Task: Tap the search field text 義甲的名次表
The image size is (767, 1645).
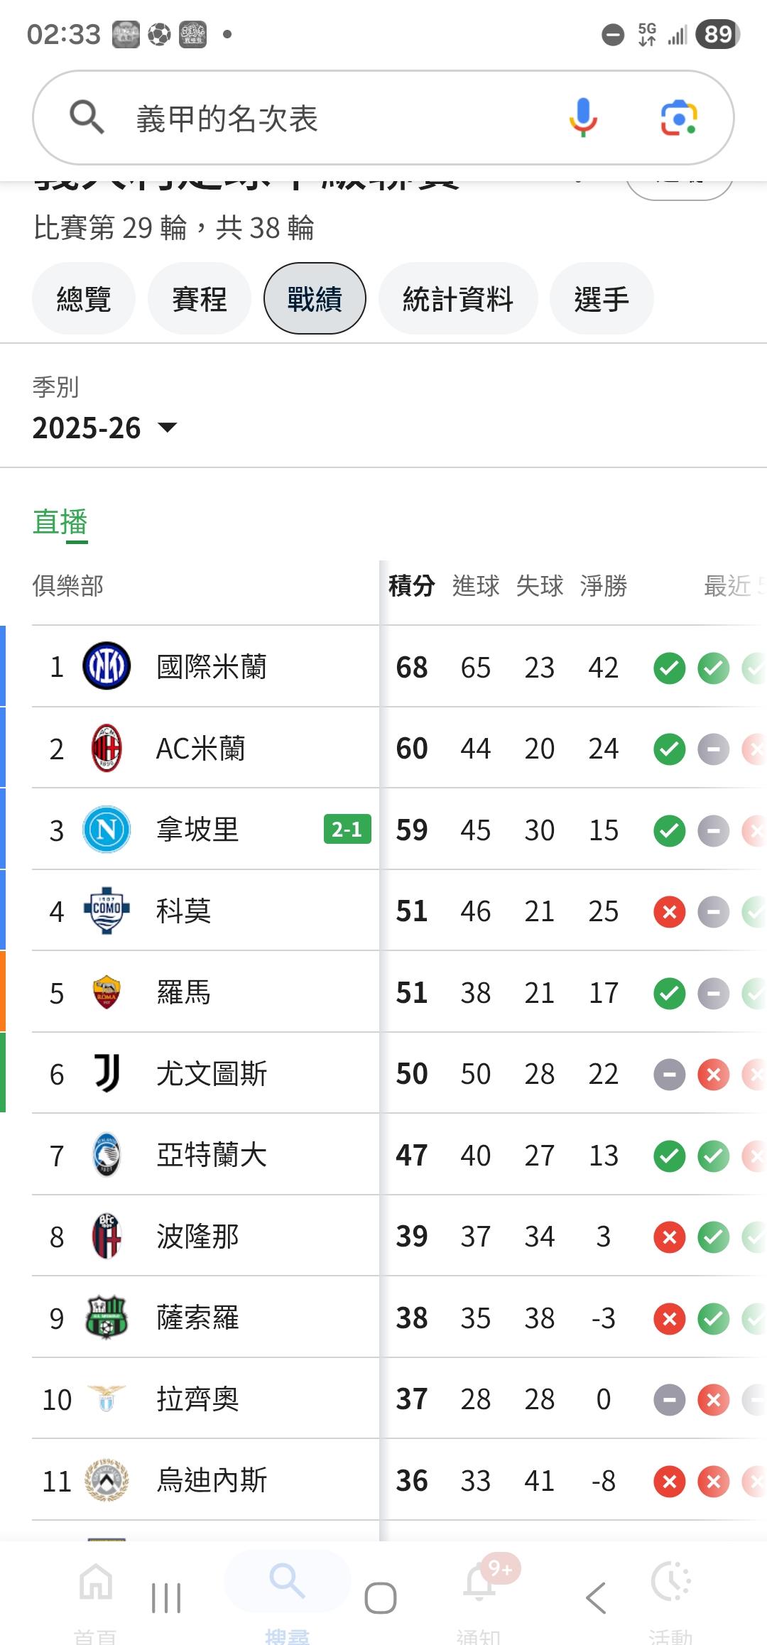Action: coord(227,119)
